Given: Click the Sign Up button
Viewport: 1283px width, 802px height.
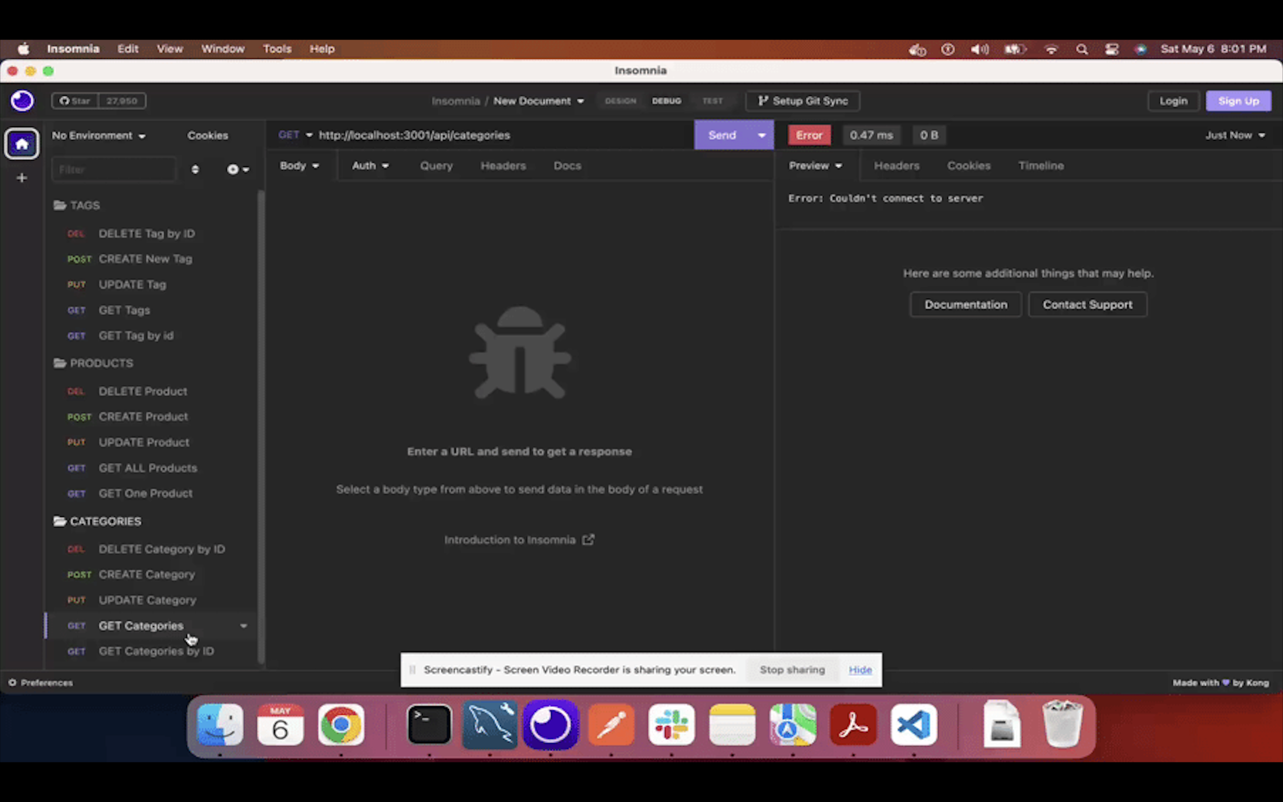Looking at the screenshot, I should tap(1238, 101).
